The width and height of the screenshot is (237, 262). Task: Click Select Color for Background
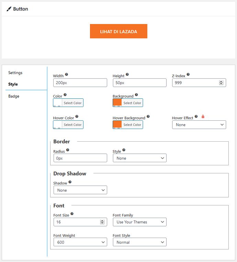tap(132, 103)
